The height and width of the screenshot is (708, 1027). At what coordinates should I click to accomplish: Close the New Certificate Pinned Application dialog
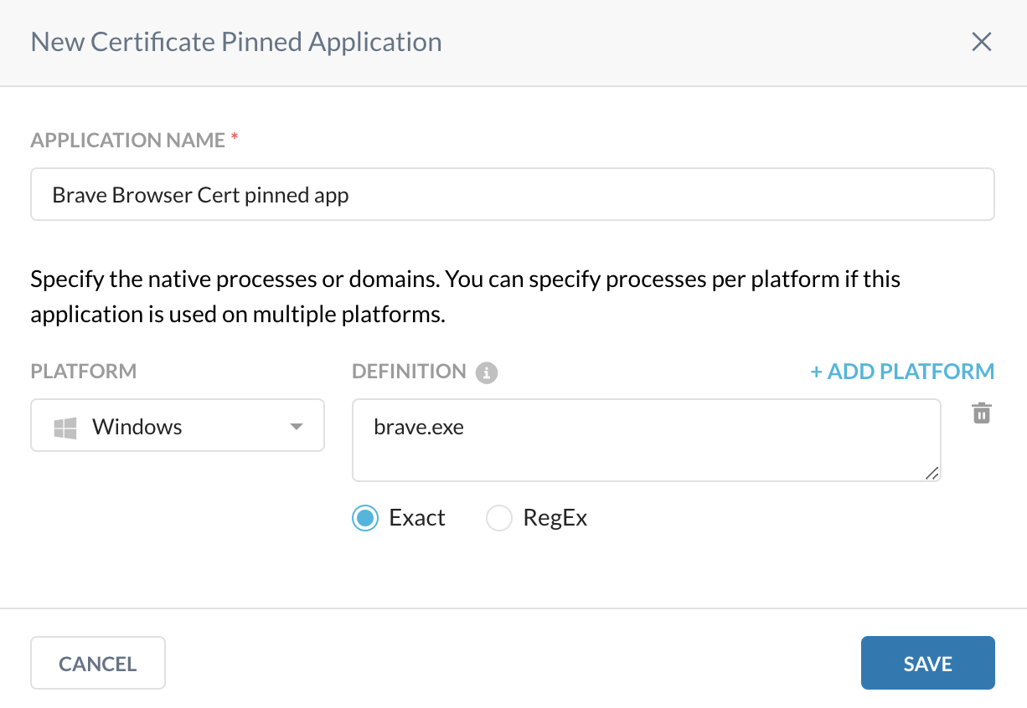982,42
